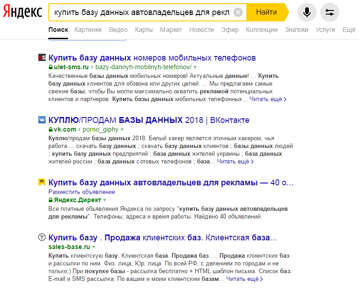Open the Маркет tab

pos(171,30)
